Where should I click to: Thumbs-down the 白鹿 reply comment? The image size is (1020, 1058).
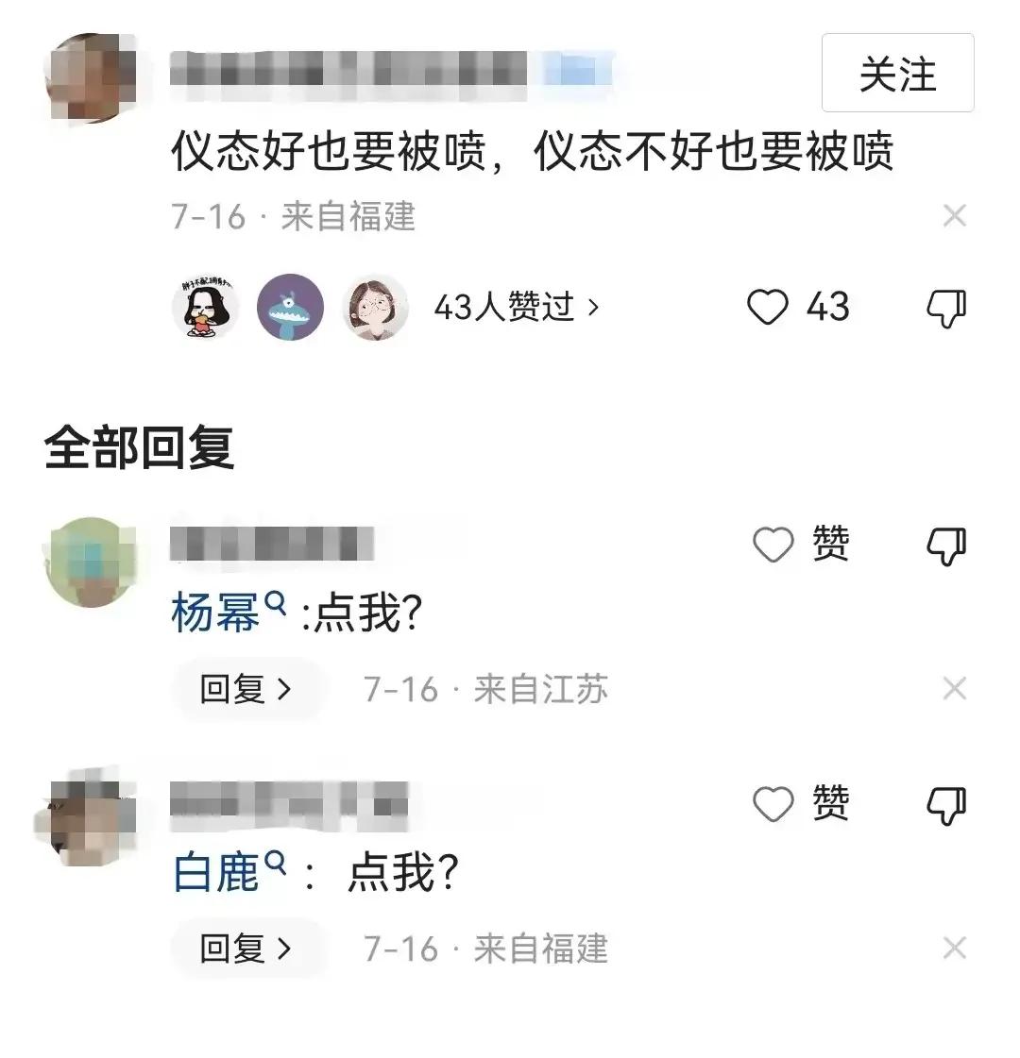click(946, 806)
